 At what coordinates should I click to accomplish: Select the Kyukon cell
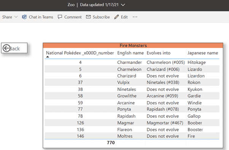(x=195, y=89)
